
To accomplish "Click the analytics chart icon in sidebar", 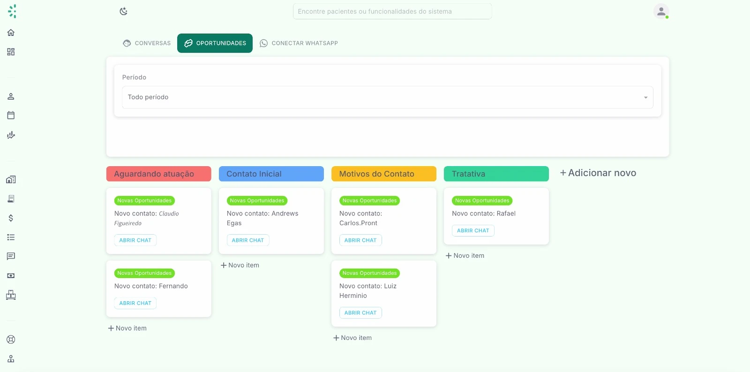I will click(x=11, y=135).
